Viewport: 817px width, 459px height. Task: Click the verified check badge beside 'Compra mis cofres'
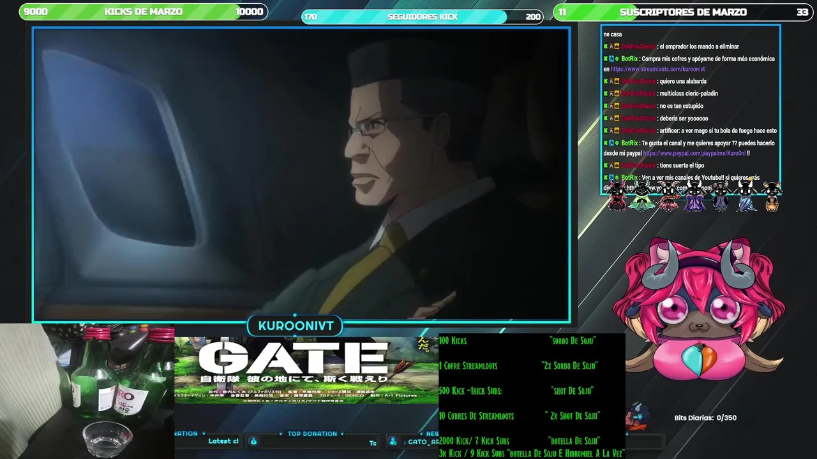coord(617,59)
